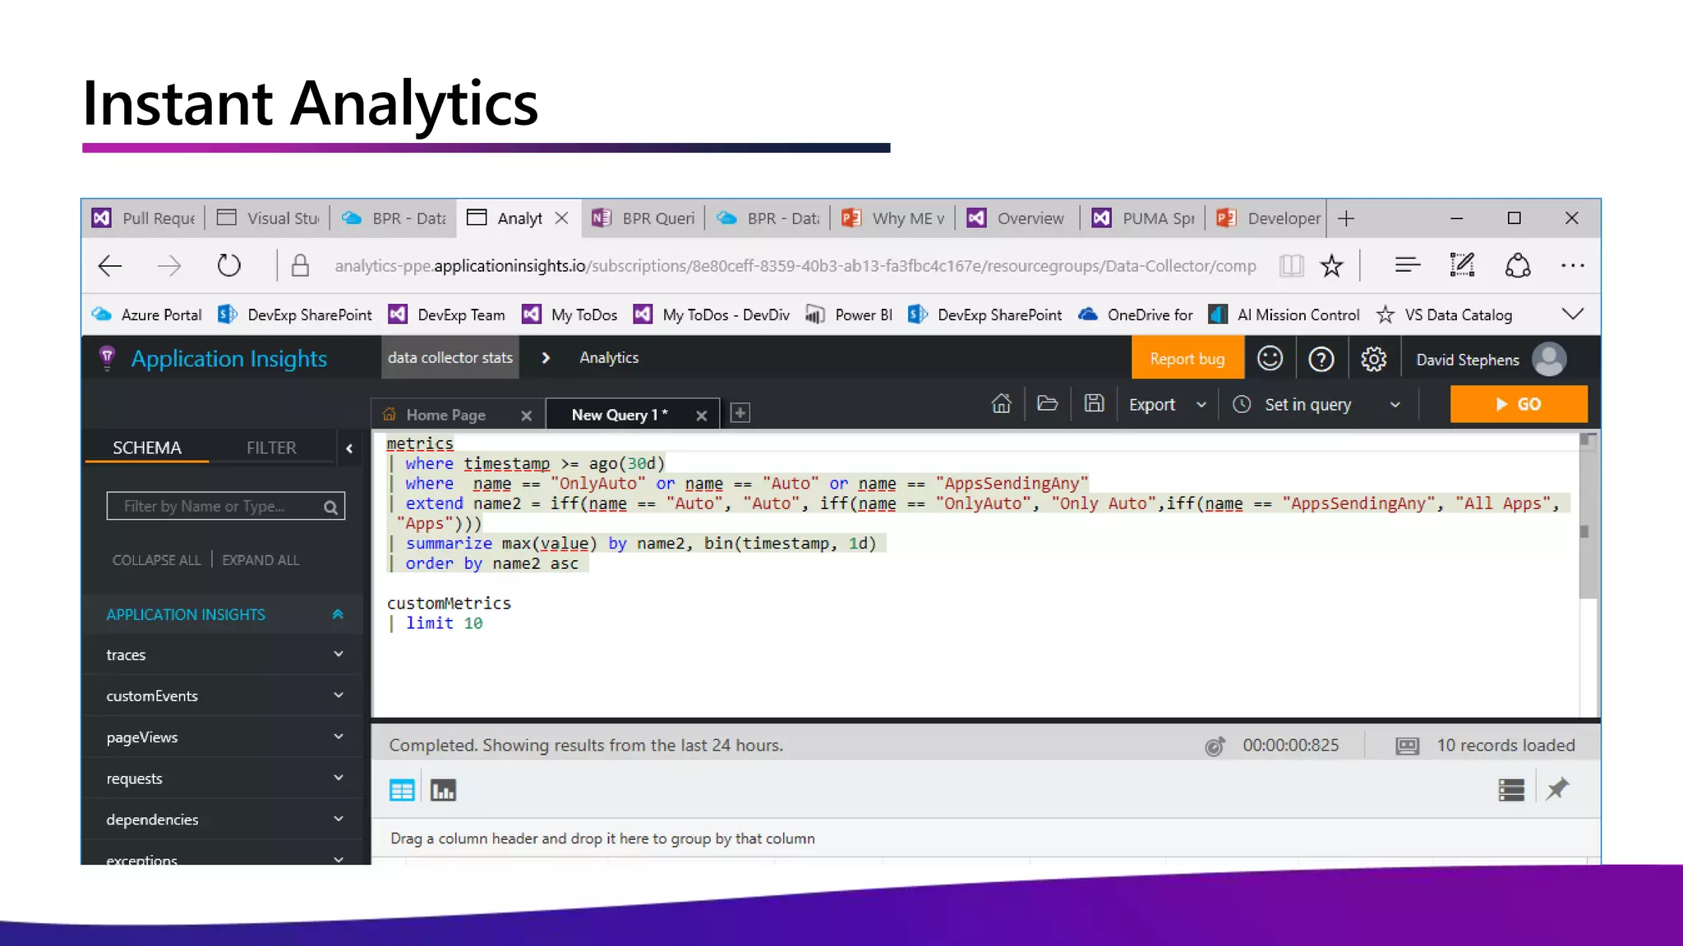The image size is (1683, 946).
Task: Switch to the SCHEMA tab
Action: [x=146, y=448]
